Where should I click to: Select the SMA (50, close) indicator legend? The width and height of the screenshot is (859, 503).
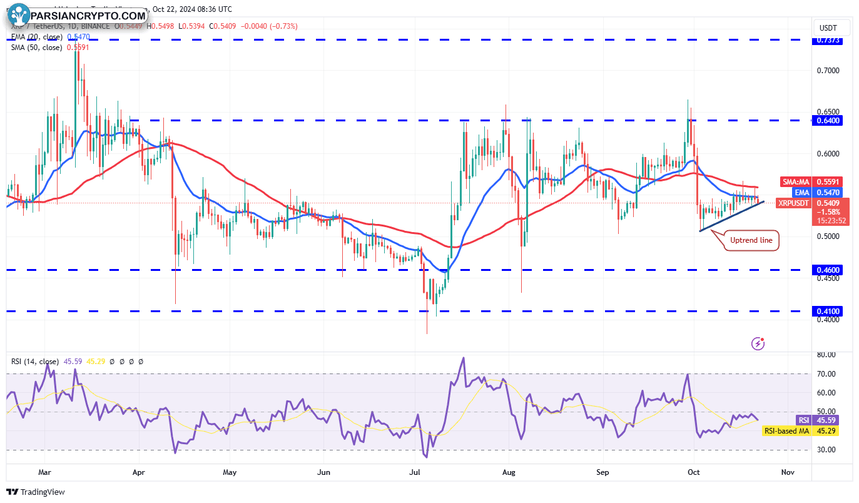36,47
